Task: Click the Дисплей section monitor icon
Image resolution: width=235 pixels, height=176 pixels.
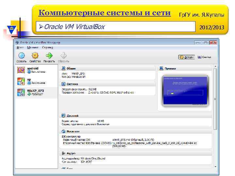Action: 63,116
